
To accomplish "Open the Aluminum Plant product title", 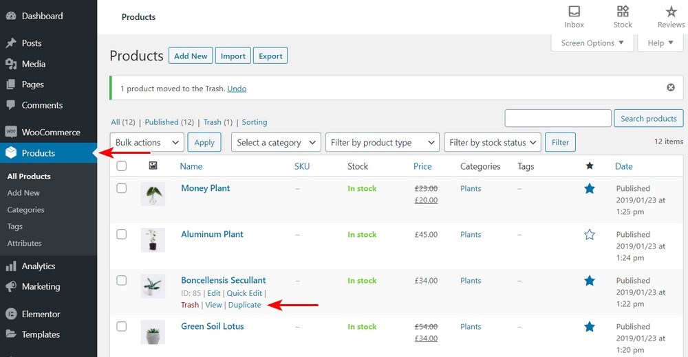I will [213, 234].
